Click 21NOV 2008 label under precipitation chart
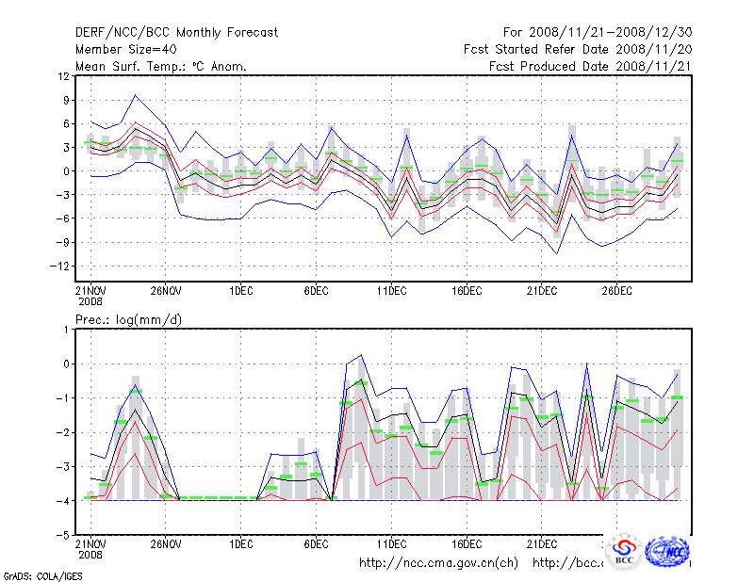754x582 pixels. click(90, 549)
